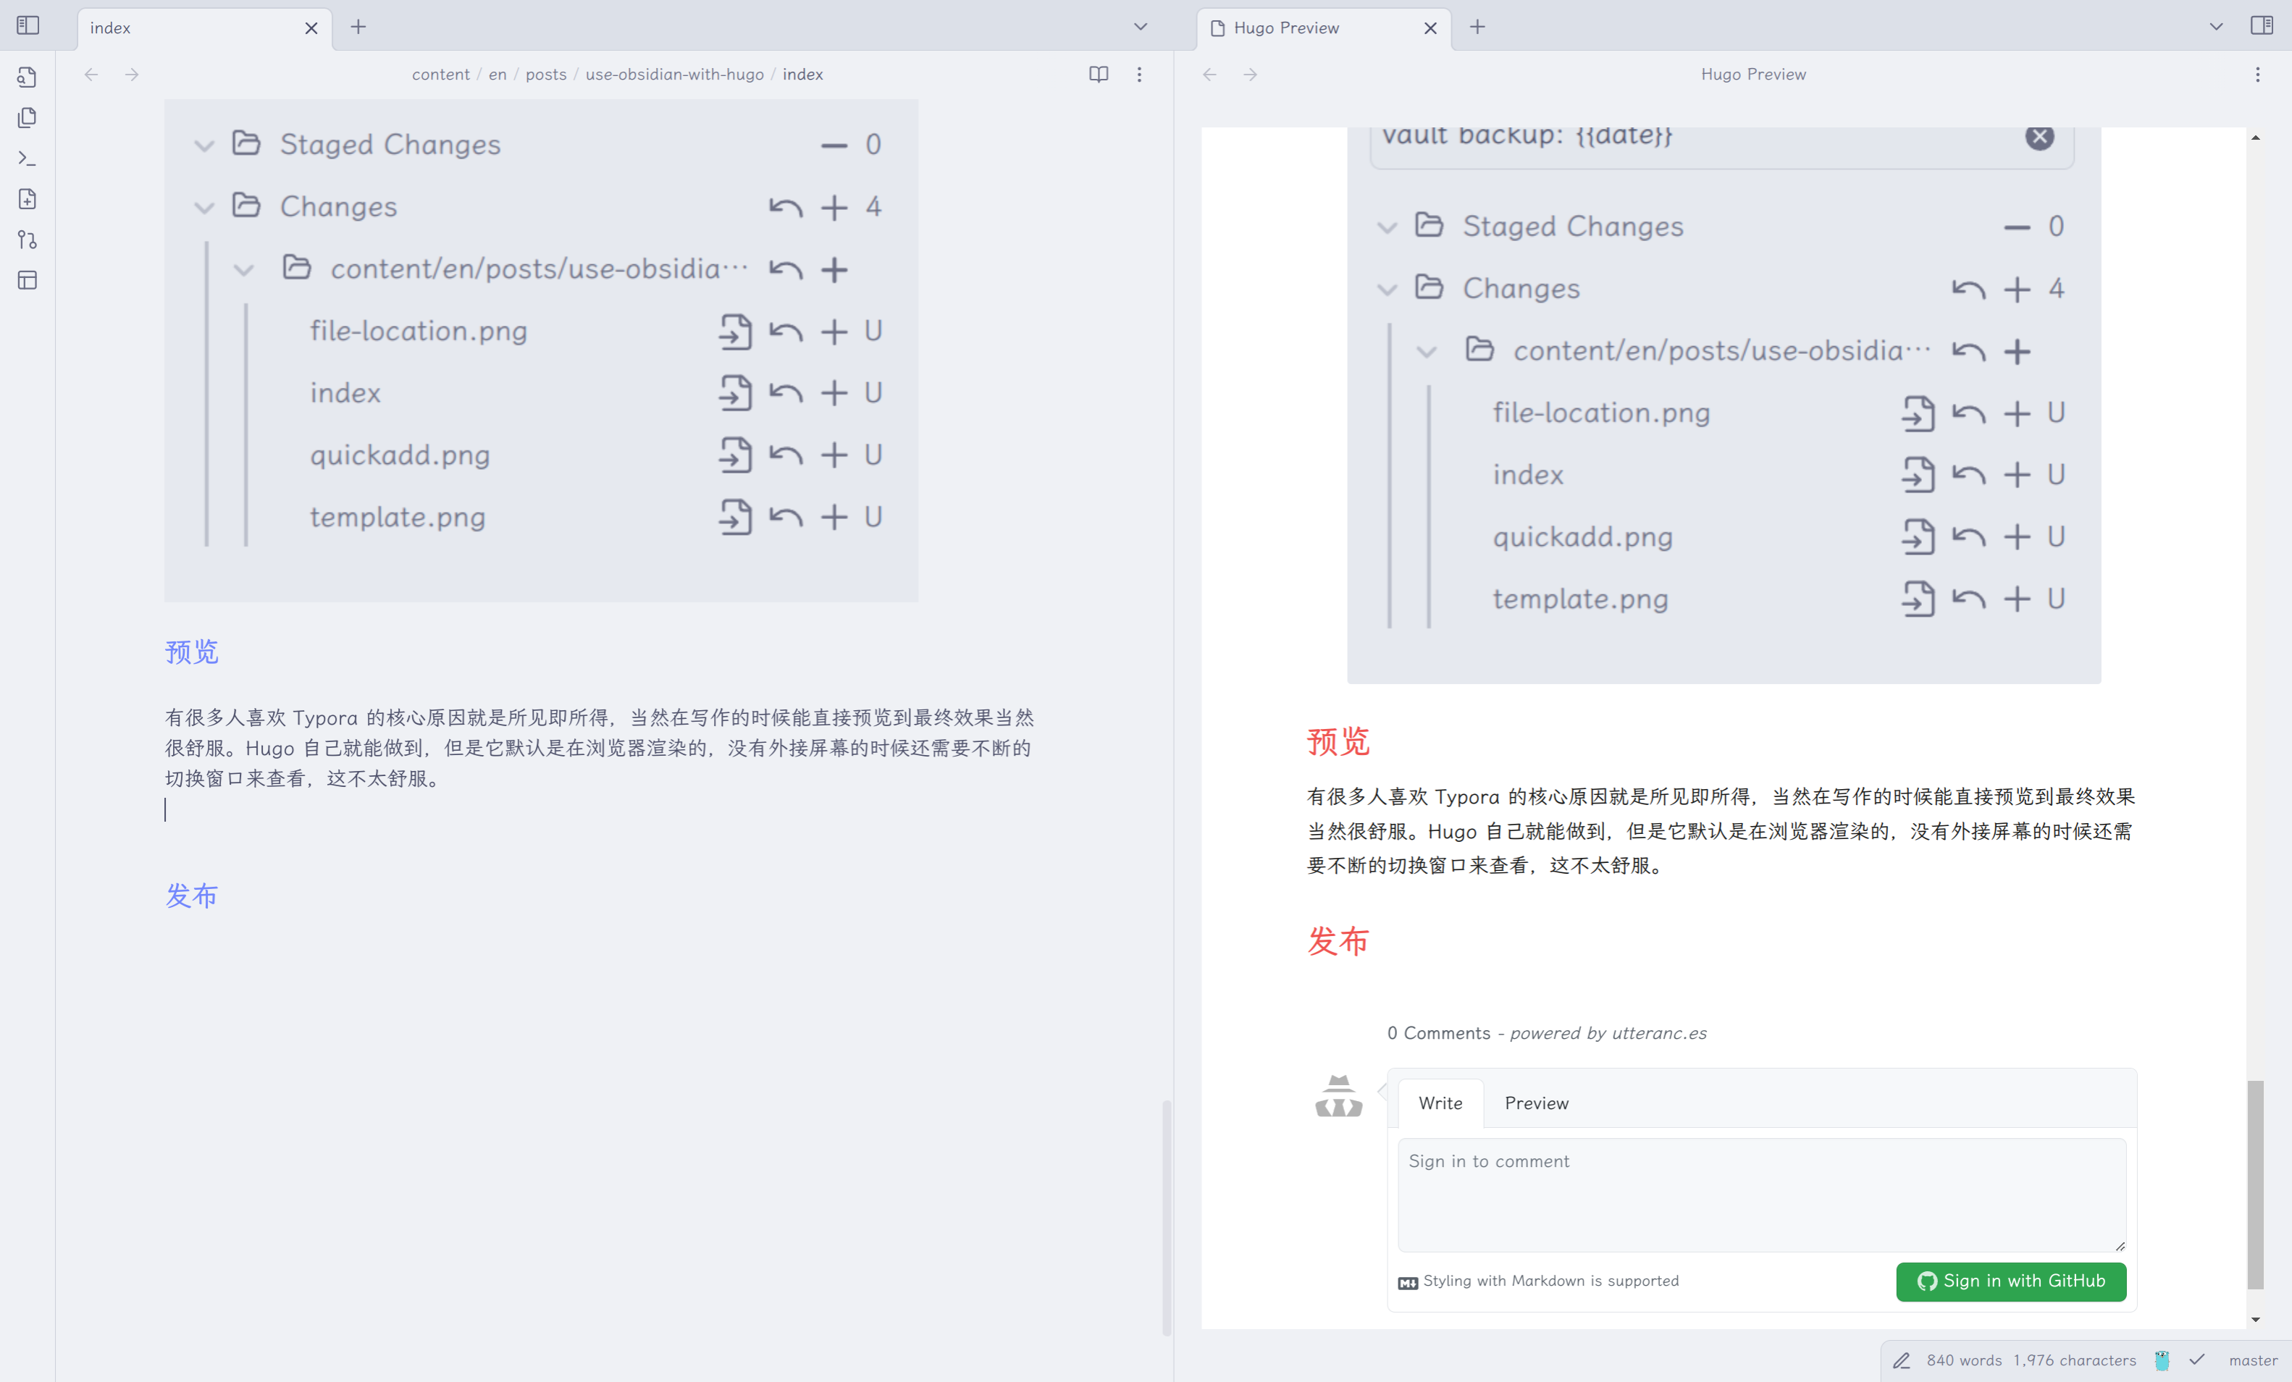The height and width of the screenshot is (1382, 2292).
Task: Click the Sign in to comment field
Action: click(x=1761, y=1194)
